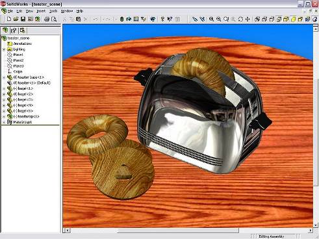Open the Insert menu
319x239 pixels.
click(41, 11)
